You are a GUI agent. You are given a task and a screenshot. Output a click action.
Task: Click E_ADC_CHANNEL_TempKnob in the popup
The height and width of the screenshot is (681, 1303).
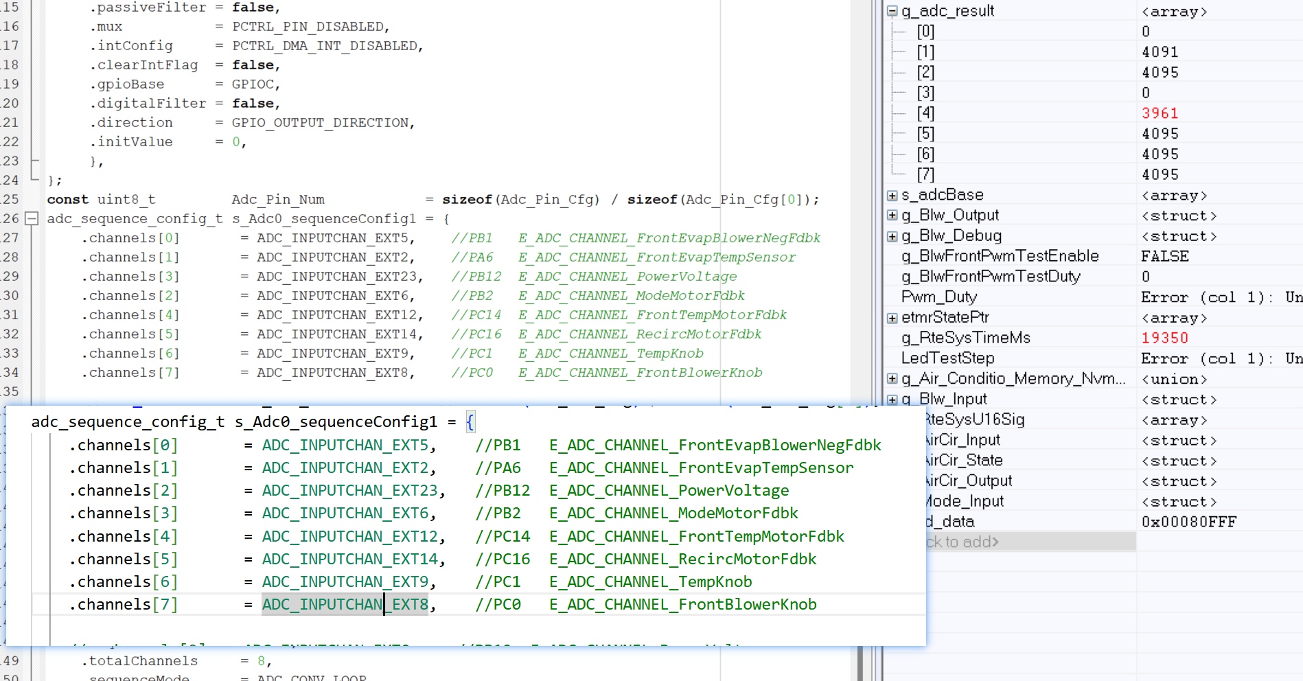pos(650,581)
